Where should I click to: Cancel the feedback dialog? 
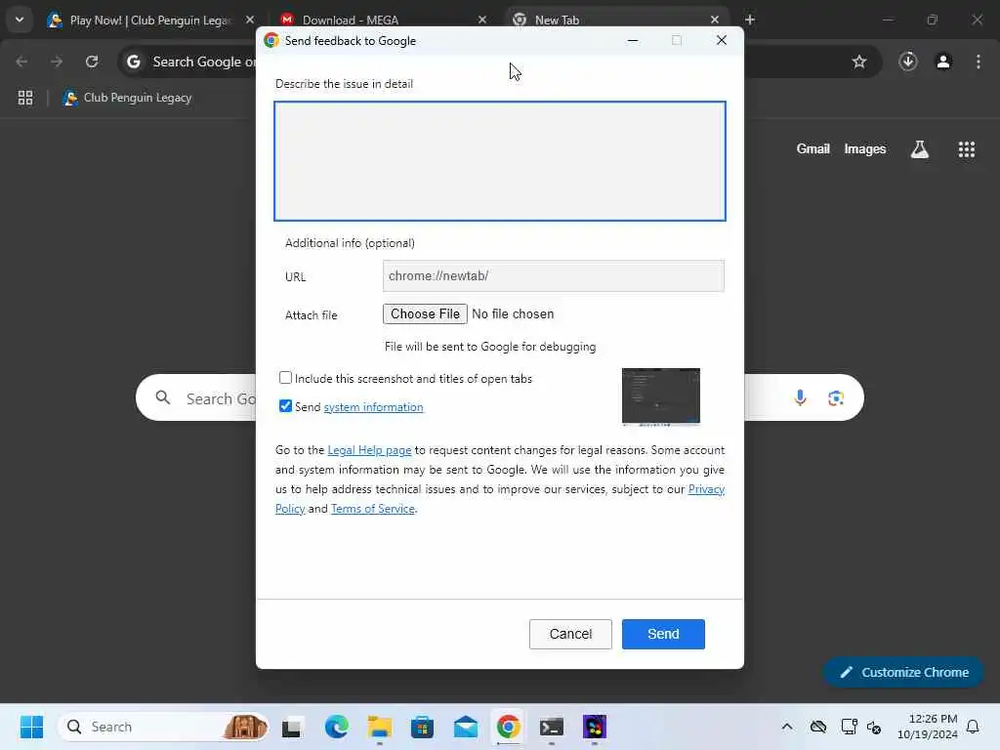570,634
